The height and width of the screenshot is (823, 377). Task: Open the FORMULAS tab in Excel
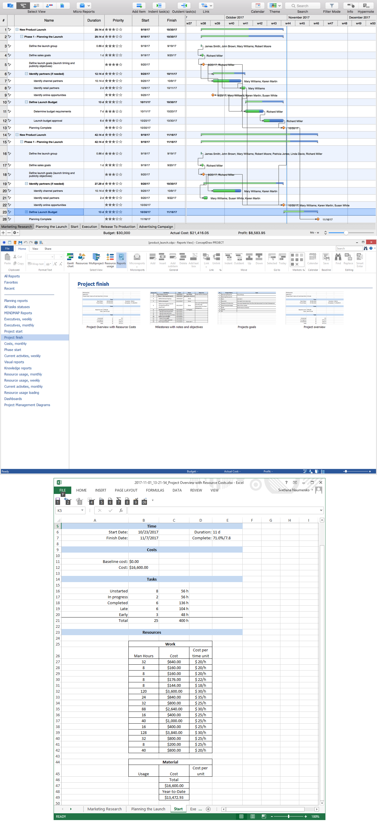pos(155,490)
